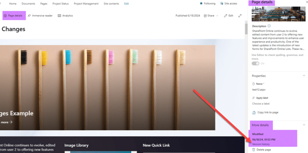The height and width of the screenshot is (153, 308).
Task: Click the Copy link icon
Action: click(254, 113)
